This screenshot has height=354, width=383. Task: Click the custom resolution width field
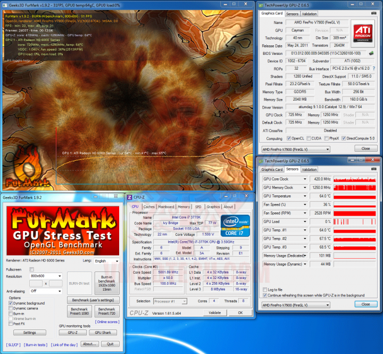[36, 283]
